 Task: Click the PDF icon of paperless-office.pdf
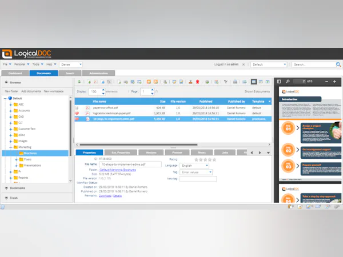tap(87, 108)
